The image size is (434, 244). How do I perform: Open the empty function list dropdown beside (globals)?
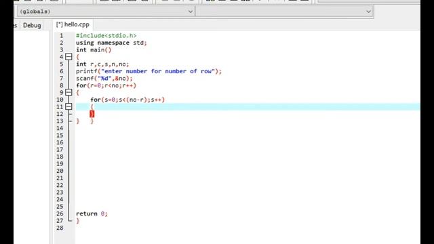[284, 12]
